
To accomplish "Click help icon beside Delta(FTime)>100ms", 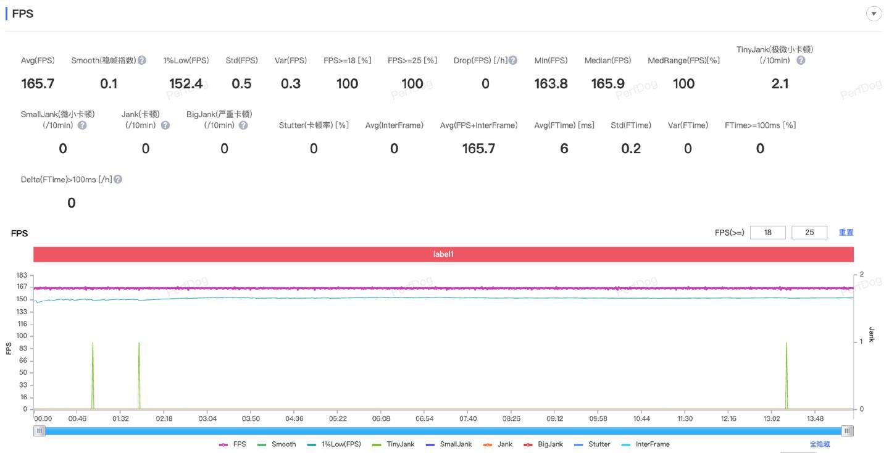I will [118, 180].
